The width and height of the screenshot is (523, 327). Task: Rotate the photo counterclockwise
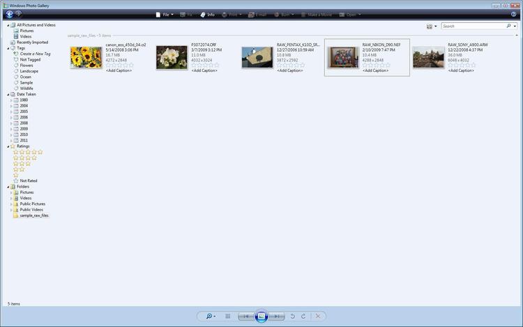[292, 316]
